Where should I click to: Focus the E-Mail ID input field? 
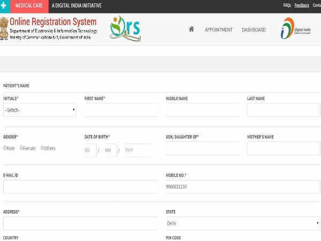coord(81,187)
